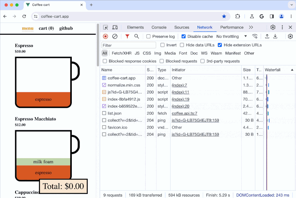Filter requests by JS type
The width and height of the screenshot is (296, 198).
click(x=137, y=53)
